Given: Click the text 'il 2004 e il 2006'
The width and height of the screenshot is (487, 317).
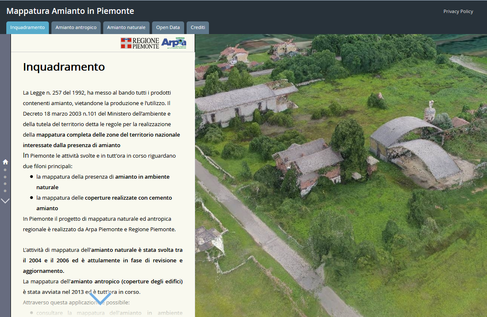Looking at the screenshot, I should (46, 261).
